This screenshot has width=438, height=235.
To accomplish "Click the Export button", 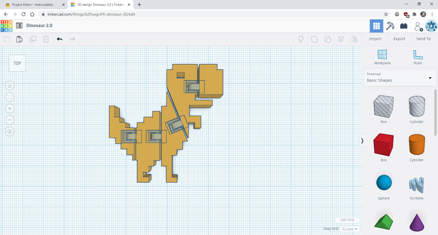I will (x=399, y=39).
